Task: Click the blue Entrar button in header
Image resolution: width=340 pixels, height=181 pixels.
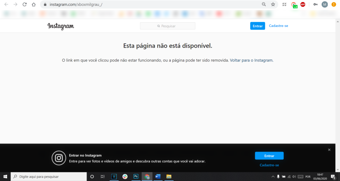Action: tap(257, 26)
